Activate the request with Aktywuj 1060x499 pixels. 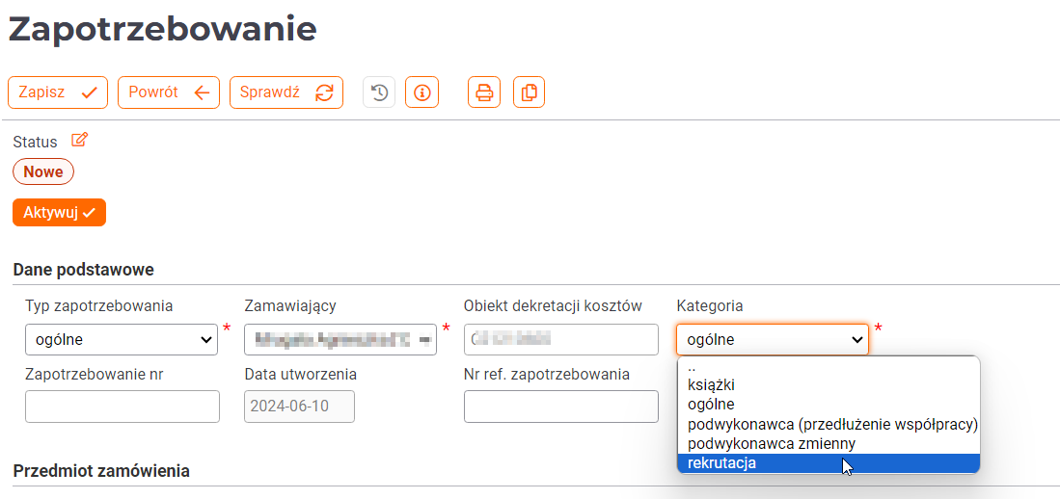(60, 213)
